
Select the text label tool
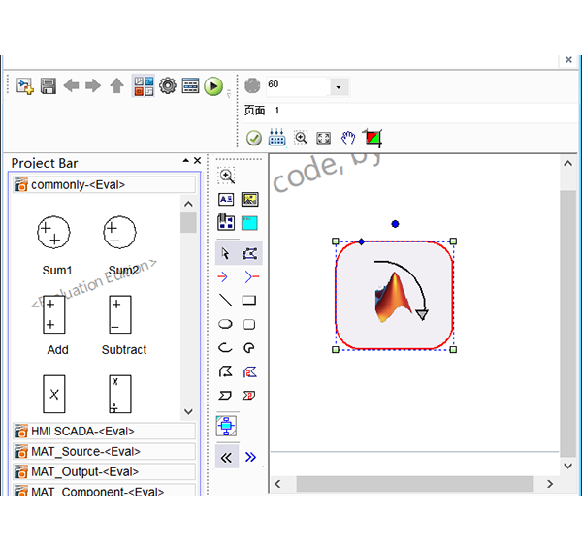(226, 199)
